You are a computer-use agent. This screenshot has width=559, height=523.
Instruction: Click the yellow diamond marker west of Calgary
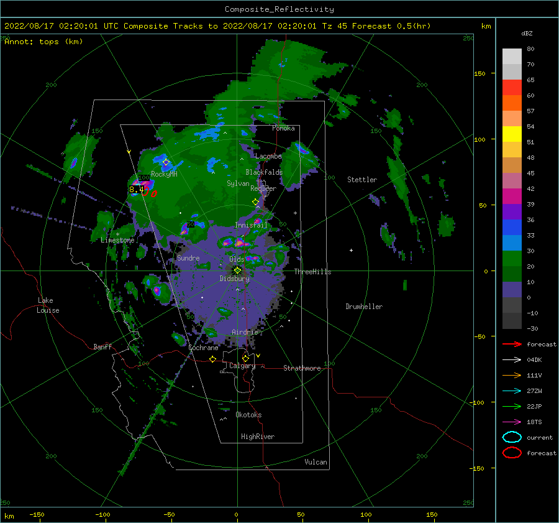(212, 359)
